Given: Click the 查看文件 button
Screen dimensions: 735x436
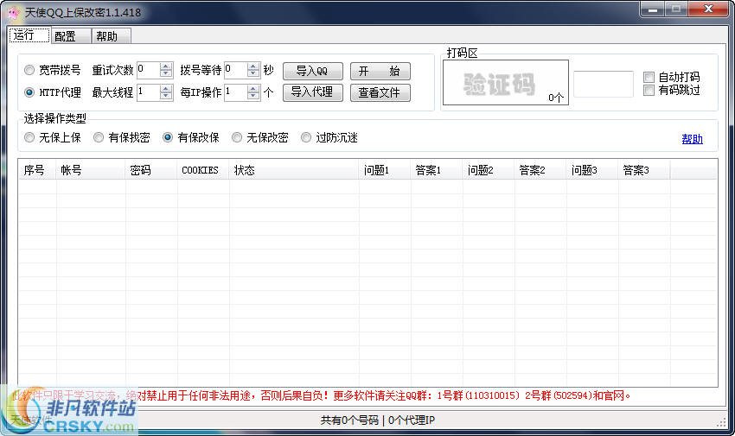Looking at the screenshot, I should [380, 92].
